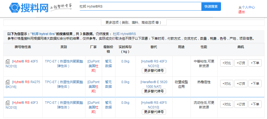Click 暂无数据 price link in first row
This screenshot has width=267, height=119.
(x=108, y=64)
